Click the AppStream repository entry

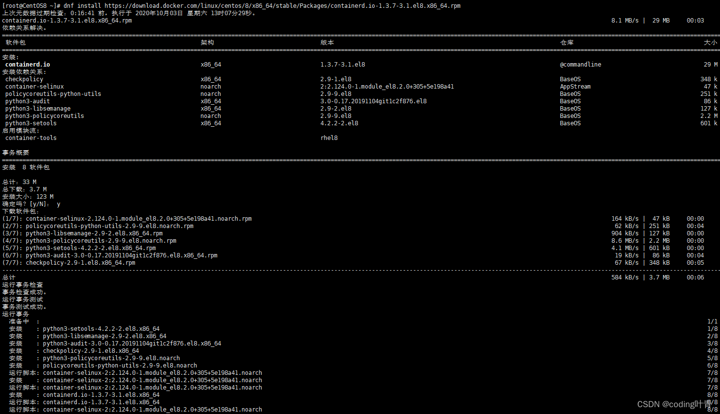(575, 87)
